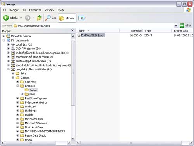The width and height of the screenshot is (194, 146).
Task: Click the F-Secure Anti-Virus folder icon
Action: point(22,102)
